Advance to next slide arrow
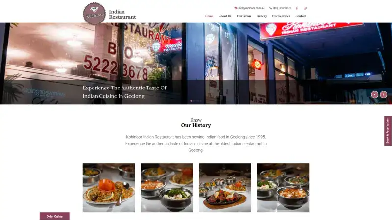This screenshot has width=392, height=220. coord(384,94)
